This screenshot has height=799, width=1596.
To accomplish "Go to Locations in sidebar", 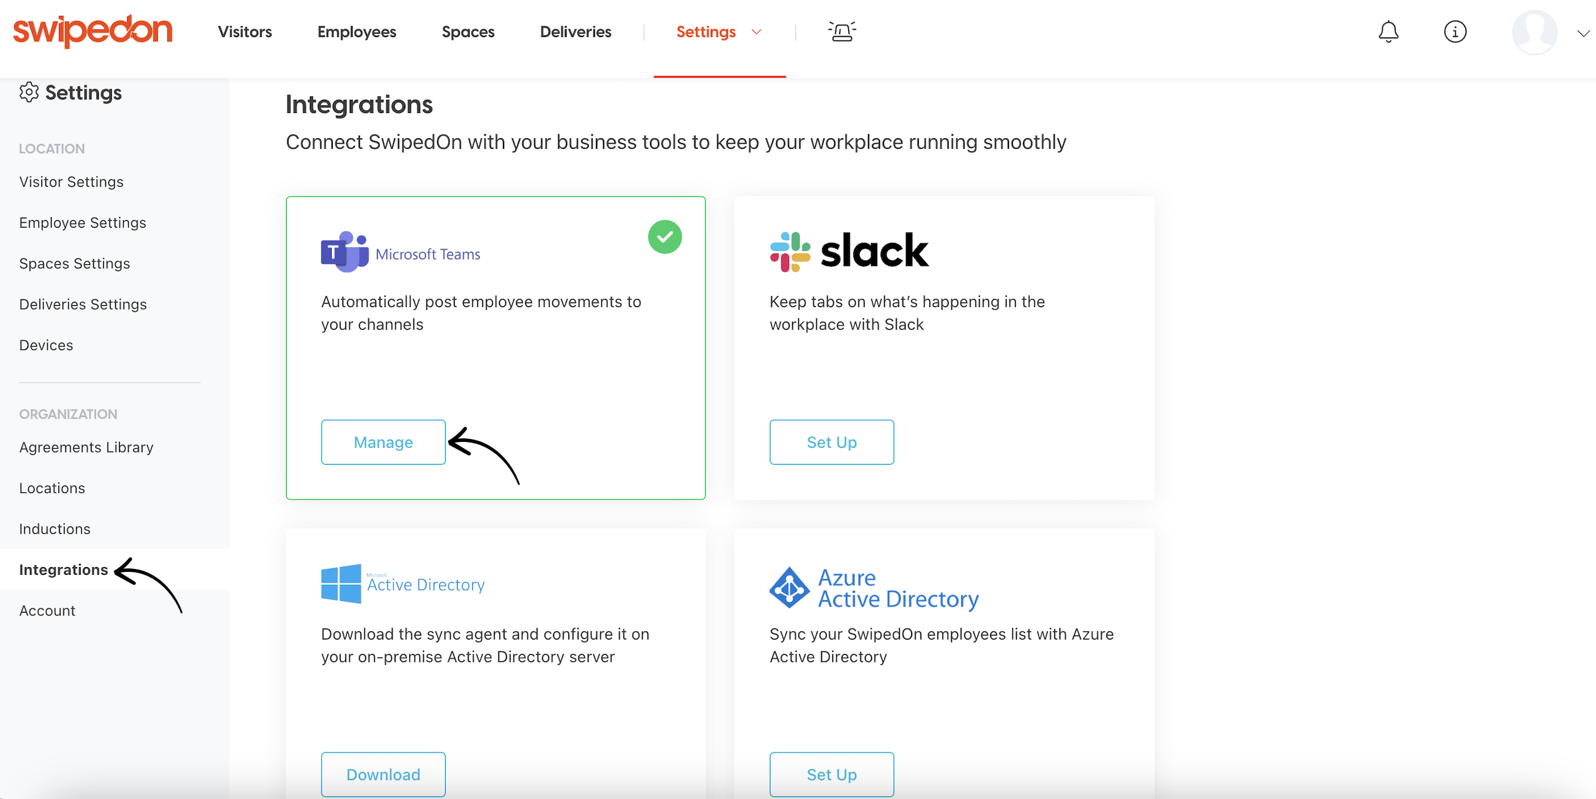I will 52,488.
